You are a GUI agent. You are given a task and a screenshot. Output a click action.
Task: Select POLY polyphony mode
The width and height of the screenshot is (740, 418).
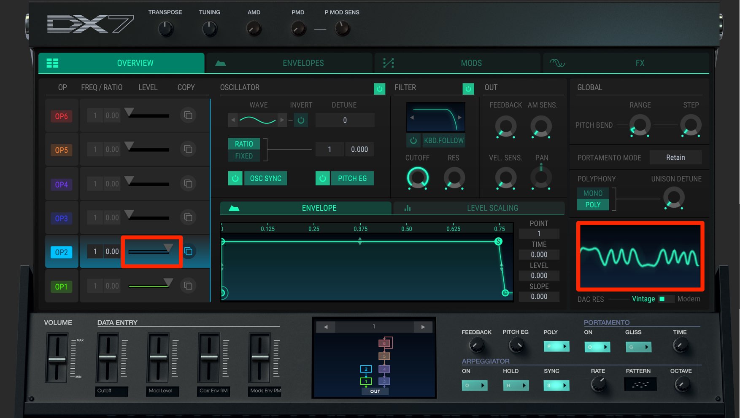pos(593,204)
